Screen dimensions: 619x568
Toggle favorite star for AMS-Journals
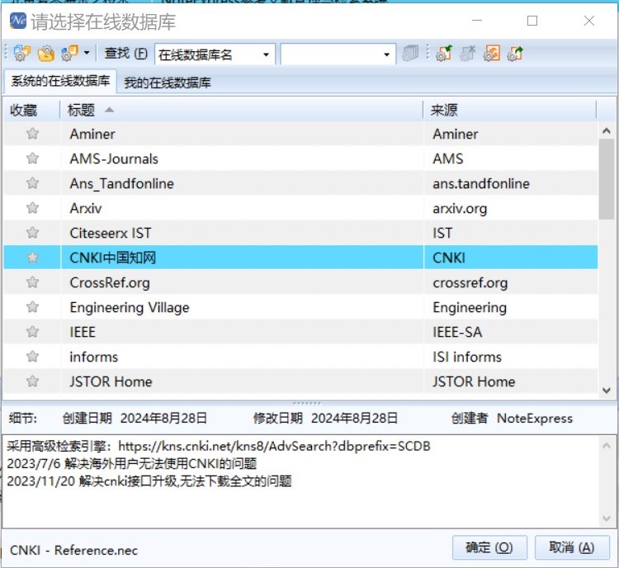coord(32,159)
